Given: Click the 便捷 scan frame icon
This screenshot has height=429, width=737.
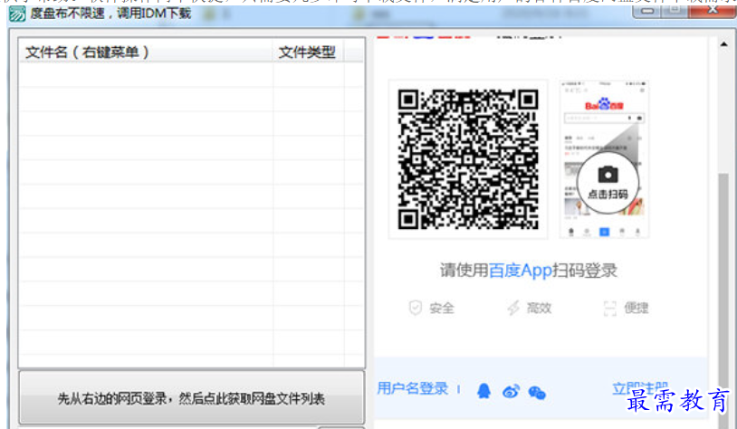Looking at the screenshot, I should 609,309.
